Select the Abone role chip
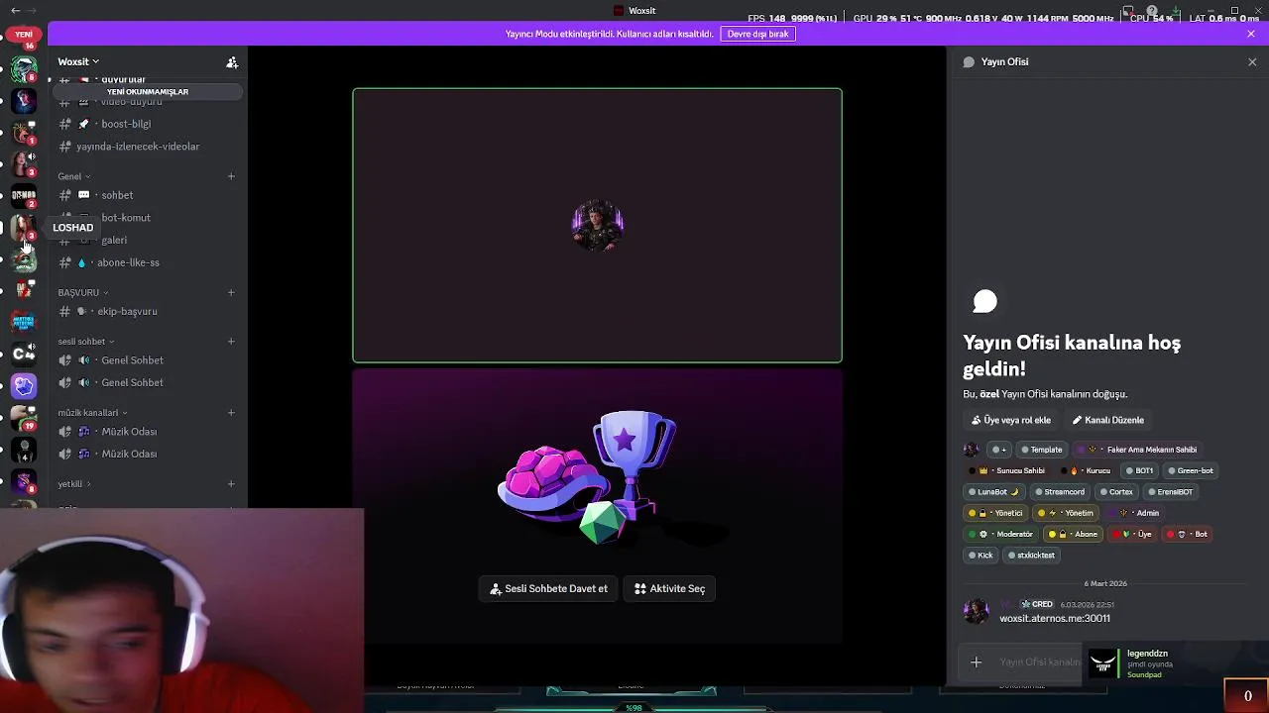 (1074, 534)
